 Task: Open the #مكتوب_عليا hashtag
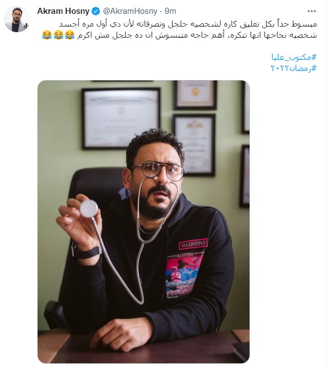tap(294, 57)
